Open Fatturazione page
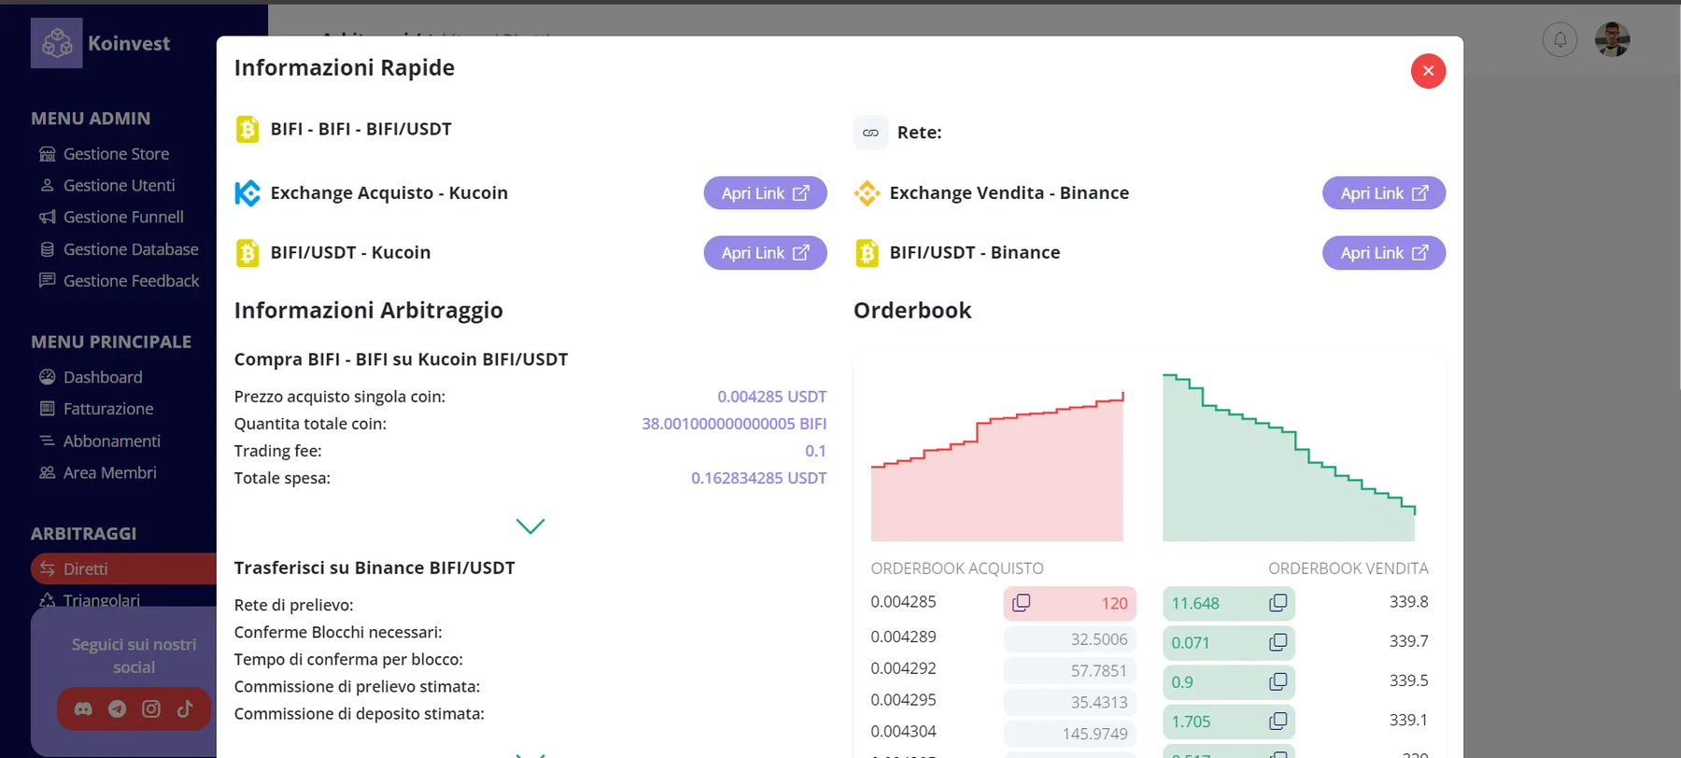1681x758 pixels. point(96,409)
